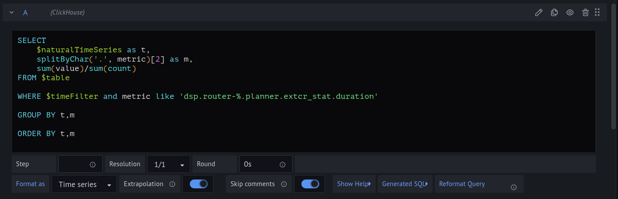
Task: Click the 'dsp.router-%.planner.extcr_stat.duration' string
Action: (279, 96)
